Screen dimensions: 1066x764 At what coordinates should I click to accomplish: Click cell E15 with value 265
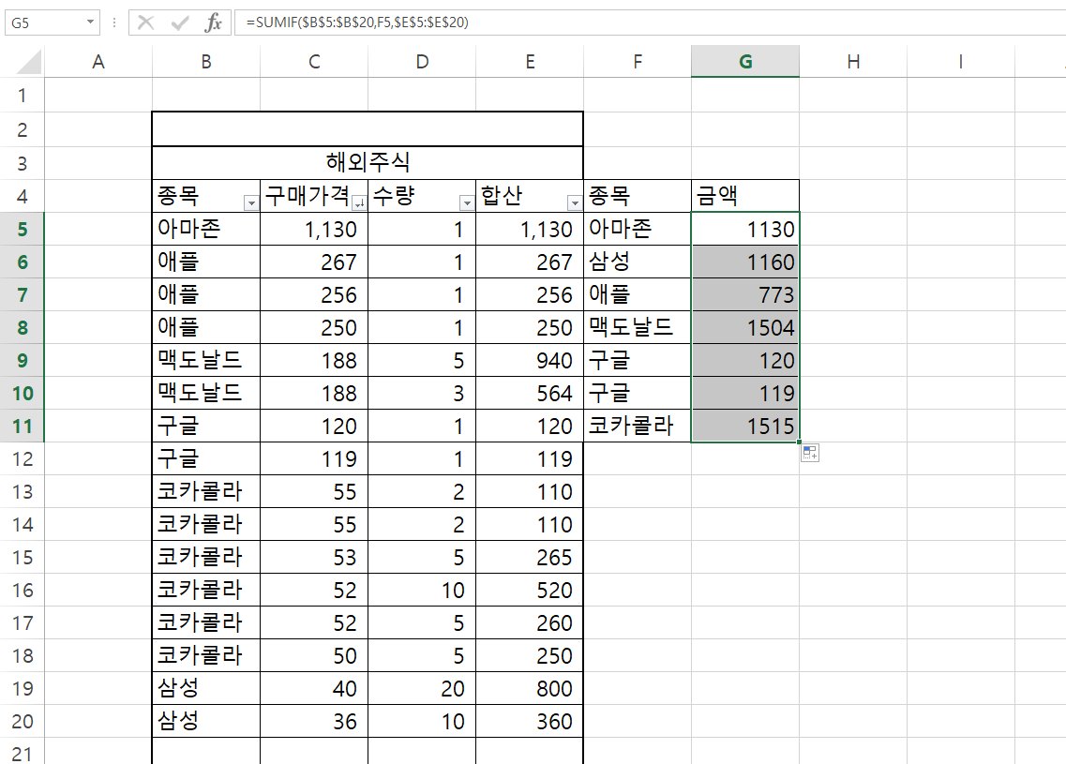(530, 558)
